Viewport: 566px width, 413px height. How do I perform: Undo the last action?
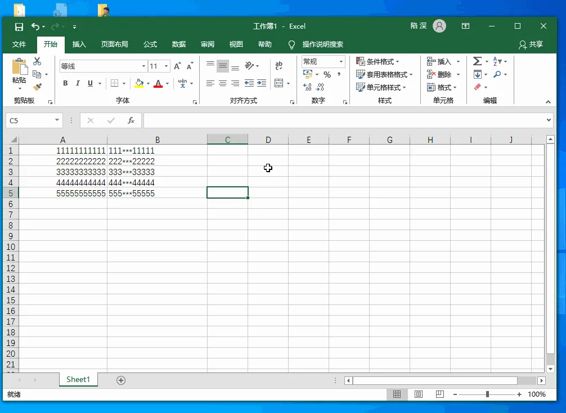pos(35,26)
